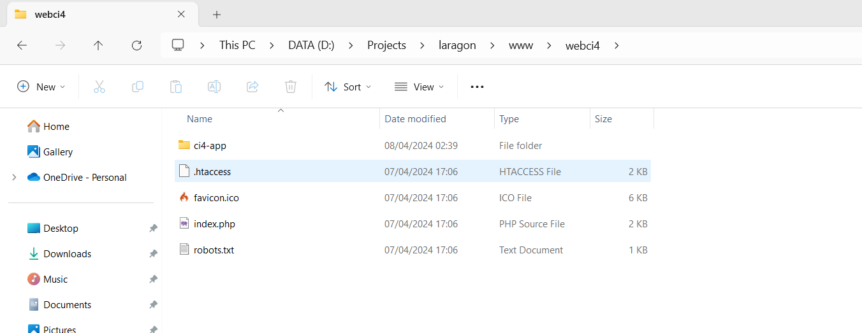Click the Cut scissors icon

tap(99, 87)
